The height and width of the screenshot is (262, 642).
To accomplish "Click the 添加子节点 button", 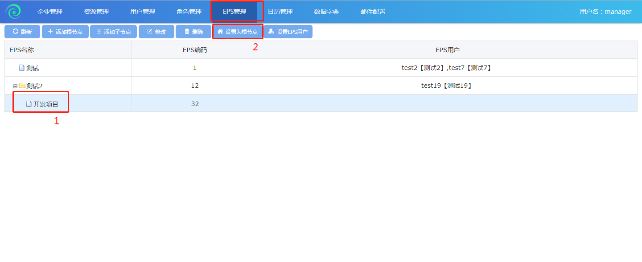I will (113, 32).
